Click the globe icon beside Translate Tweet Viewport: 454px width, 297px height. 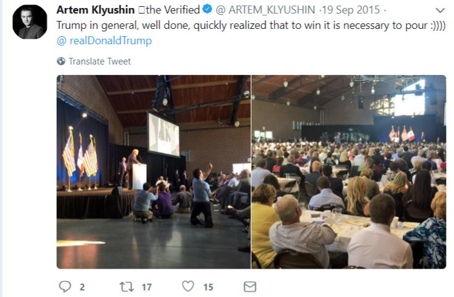tap(61, 61)
